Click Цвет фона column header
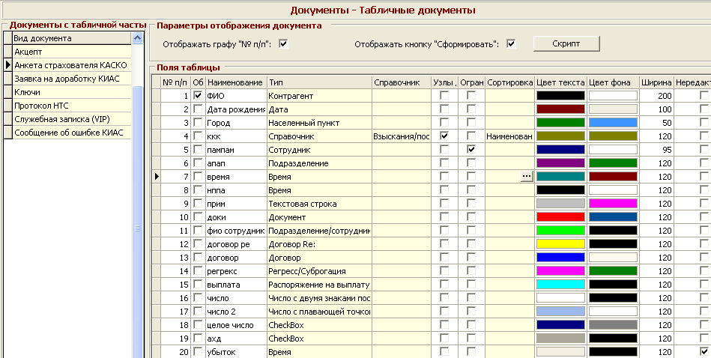This screenshot has width=711, height=358. (x=613, y=82)
